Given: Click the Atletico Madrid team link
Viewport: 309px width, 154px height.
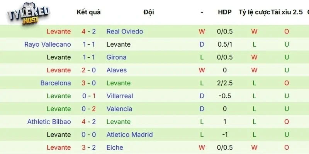Looking at the screenshot, I should tap(129, 135).
